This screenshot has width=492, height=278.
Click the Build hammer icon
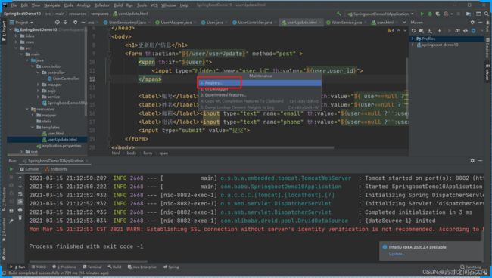(x=338, y=14)
